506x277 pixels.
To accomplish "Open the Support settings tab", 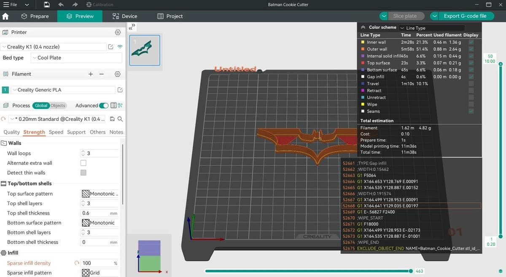I will click(x=76, y=132).
